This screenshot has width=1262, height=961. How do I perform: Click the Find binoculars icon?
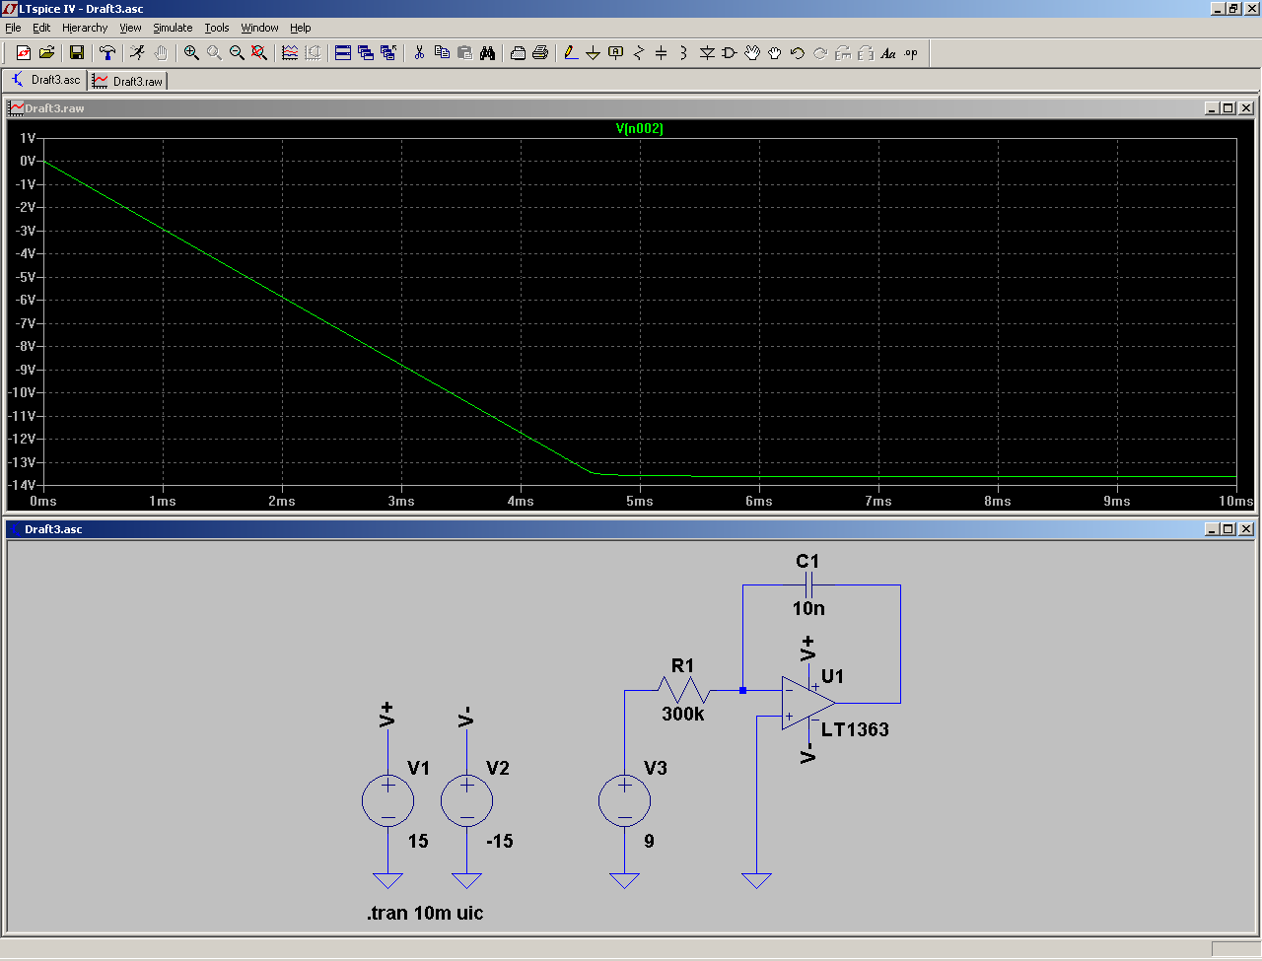click(487, 53)
